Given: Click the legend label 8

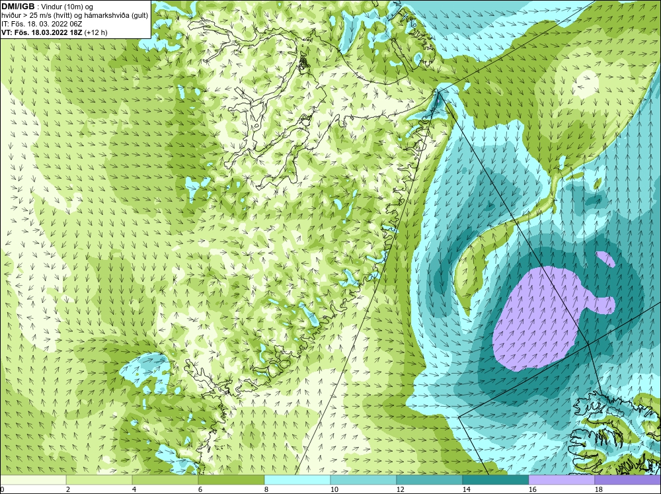Looking at the screenshot, I should 267,489.
